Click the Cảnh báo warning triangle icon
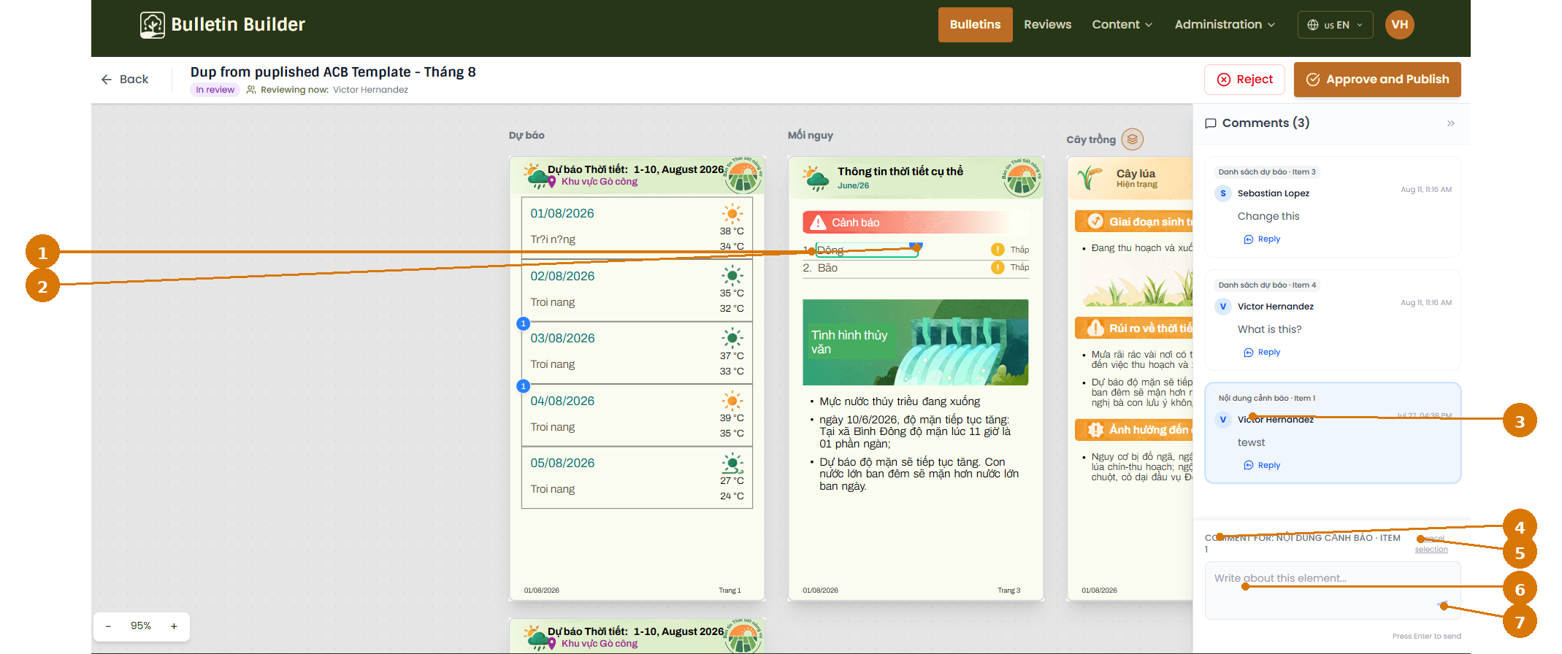Screen dimensions: 1562x654 click(x=819, y=223)
